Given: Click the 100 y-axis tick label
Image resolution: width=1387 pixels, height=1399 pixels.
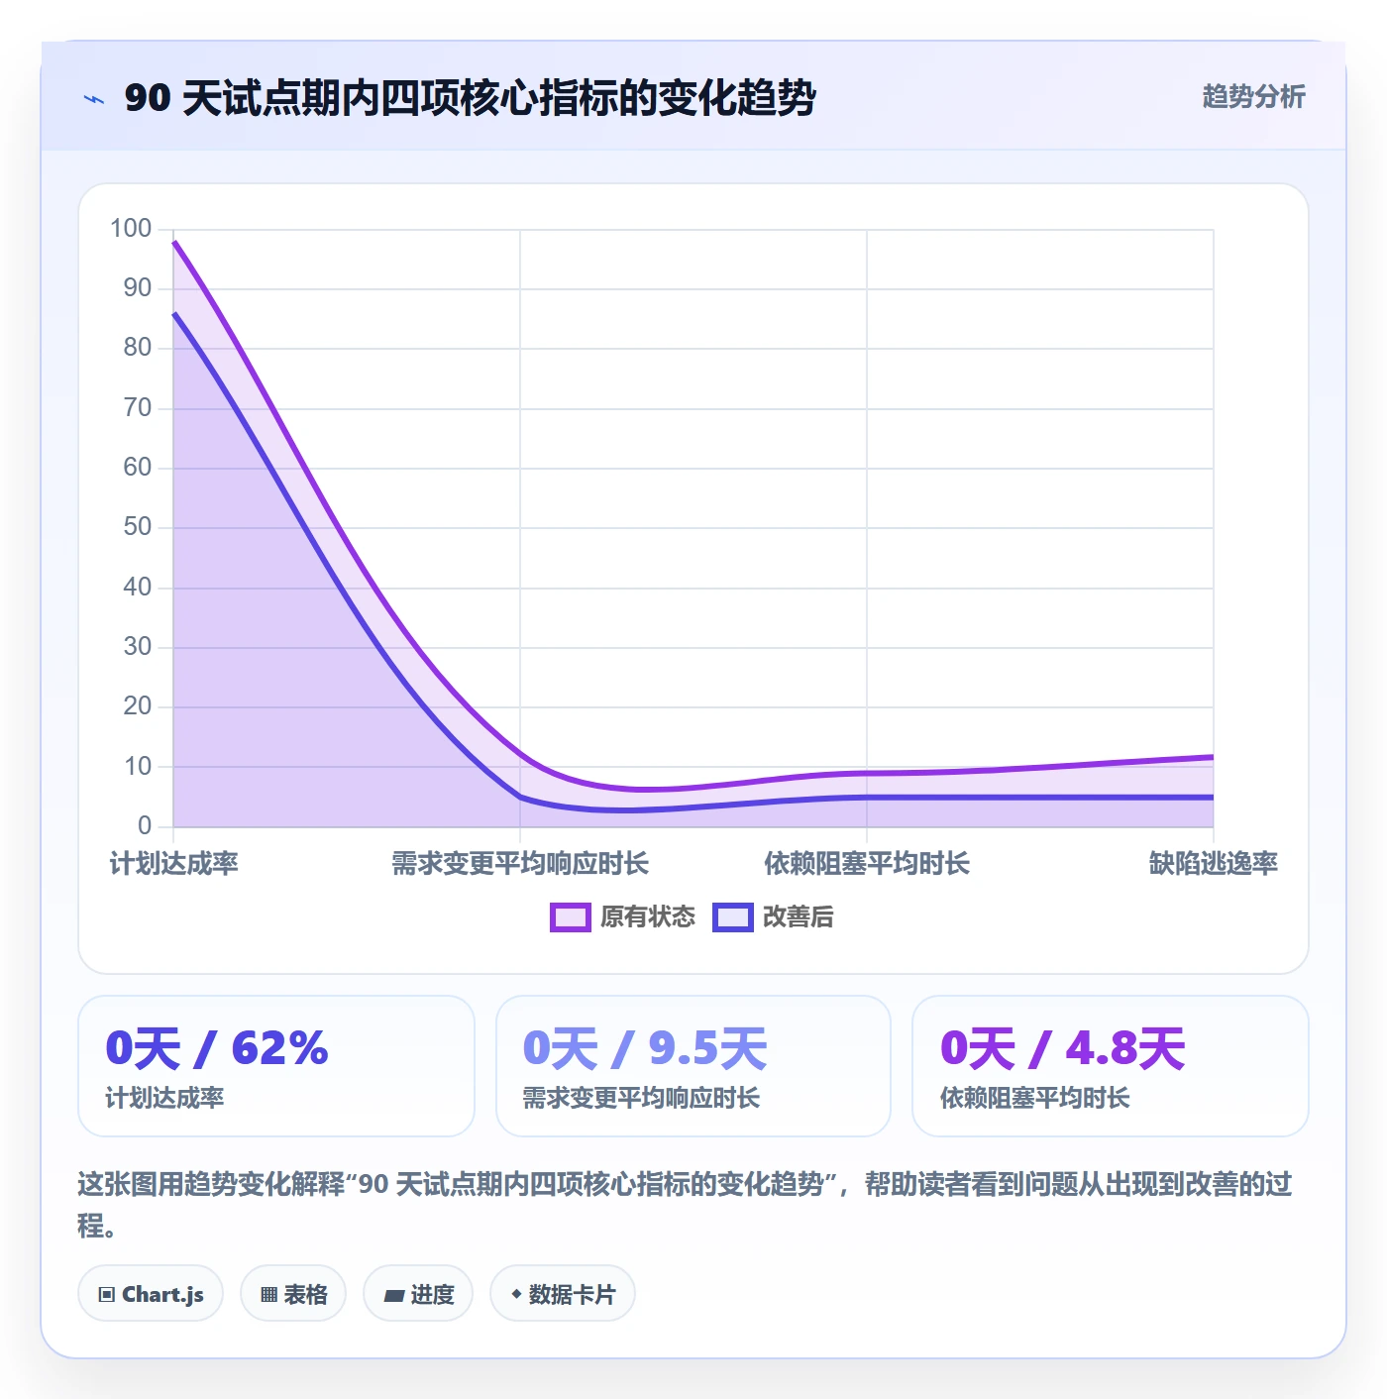Looking at the screenshot, I should click(x=131, y=229).
